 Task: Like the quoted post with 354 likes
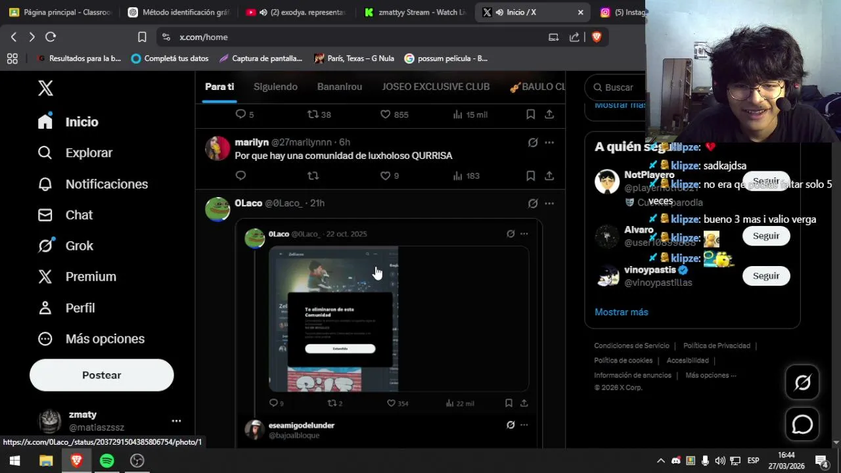coord(398,403)
